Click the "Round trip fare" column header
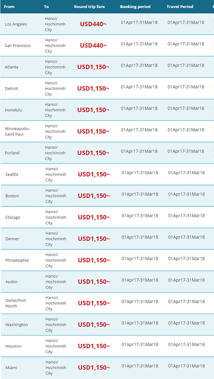 90,7
